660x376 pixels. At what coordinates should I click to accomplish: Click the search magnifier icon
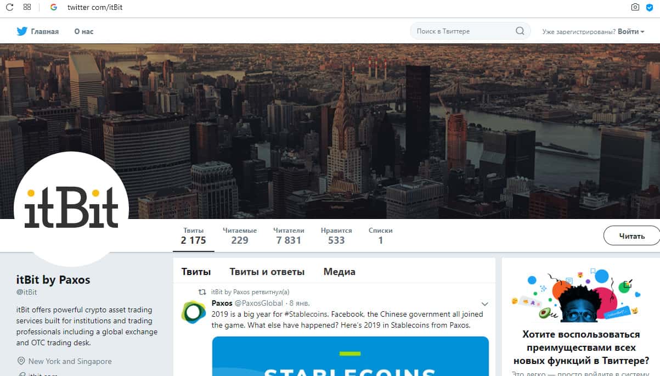coord(520,31)
